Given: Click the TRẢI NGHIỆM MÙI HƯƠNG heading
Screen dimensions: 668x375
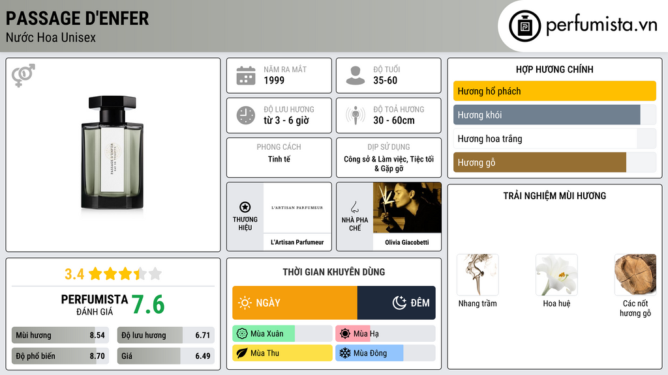Looking at the screenshot, I should (554, 196).
